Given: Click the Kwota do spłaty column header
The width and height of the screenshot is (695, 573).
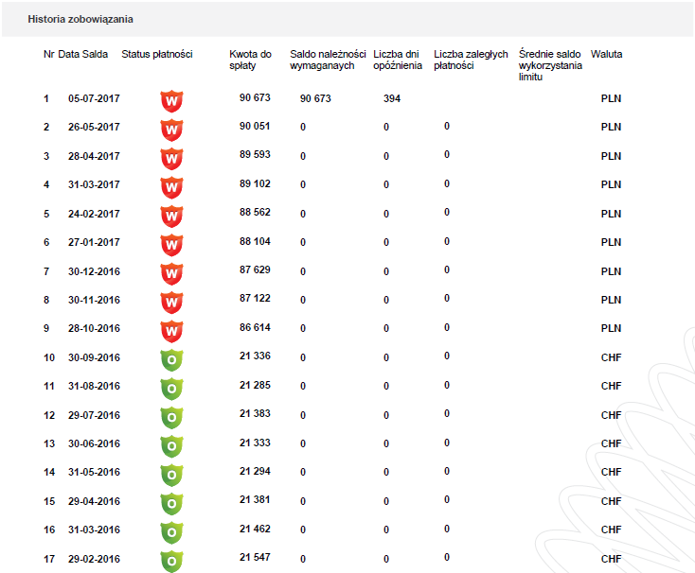Looking at the screenshot, I should tap(250, 60).
